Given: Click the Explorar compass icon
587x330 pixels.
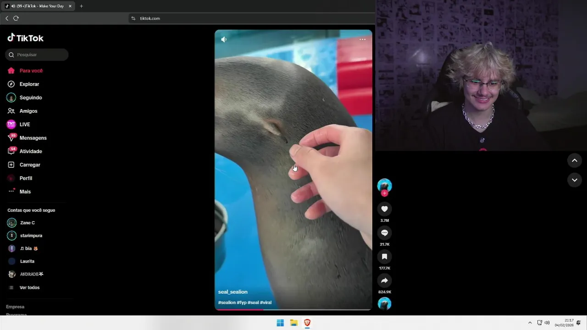Looking at the screenshot, I should click(11, 84).
